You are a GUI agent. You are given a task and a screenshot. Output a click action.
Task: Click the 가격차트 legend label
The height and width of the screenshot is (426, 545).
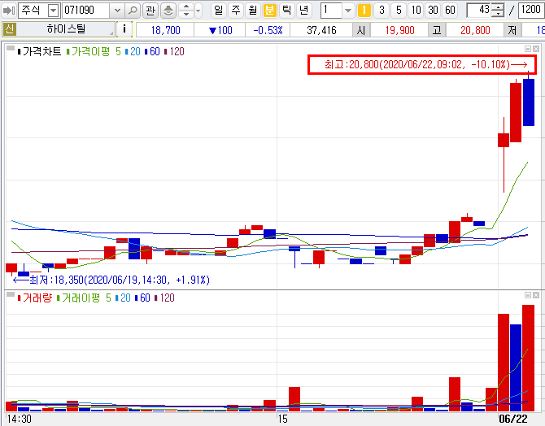click(39, 52)
